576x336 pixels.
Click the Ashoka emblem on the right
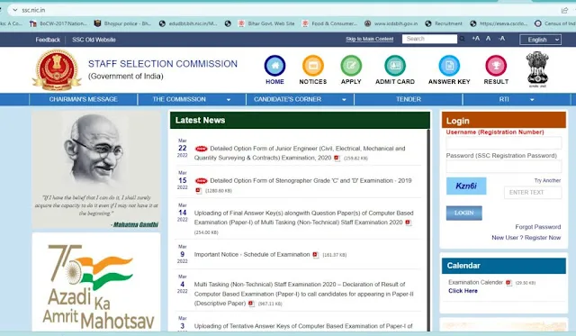[x=537, y=69]
